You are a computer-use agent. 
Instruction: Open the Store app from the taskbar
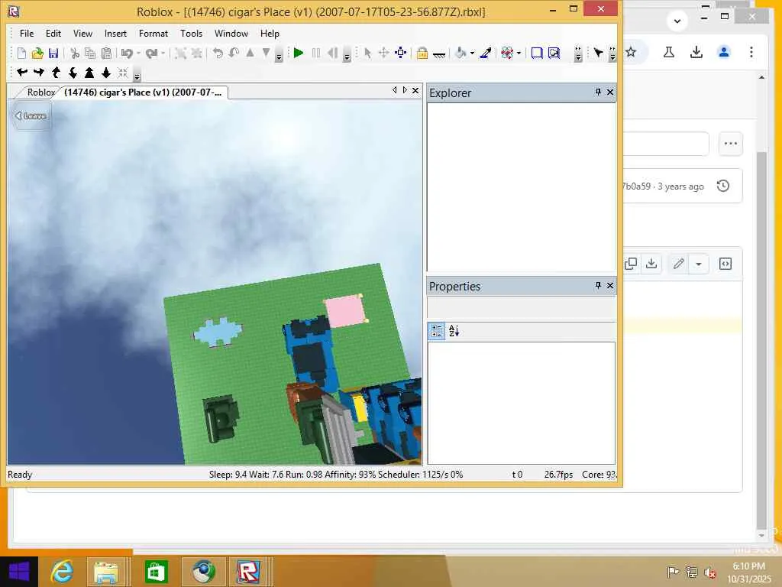[156, 572]
